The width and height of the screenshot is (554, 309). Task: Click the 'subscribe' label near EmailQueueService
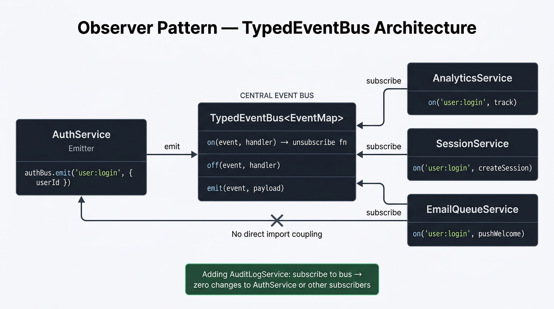click(x=384, y=212)
